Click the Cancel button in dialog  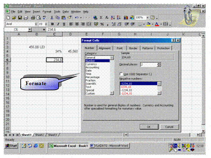coord(169,127)
